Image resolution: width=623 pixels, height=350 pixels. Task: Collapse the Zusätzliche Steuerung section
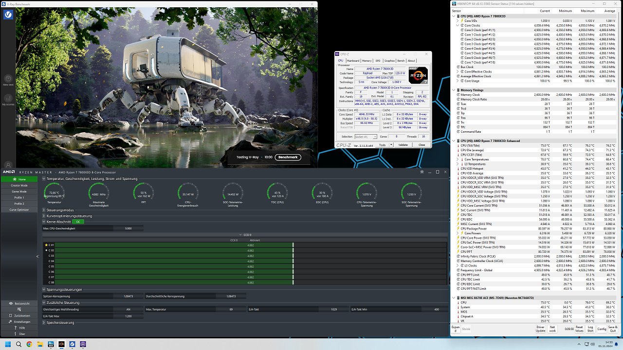pyautogui.click(x=44, y=303)
